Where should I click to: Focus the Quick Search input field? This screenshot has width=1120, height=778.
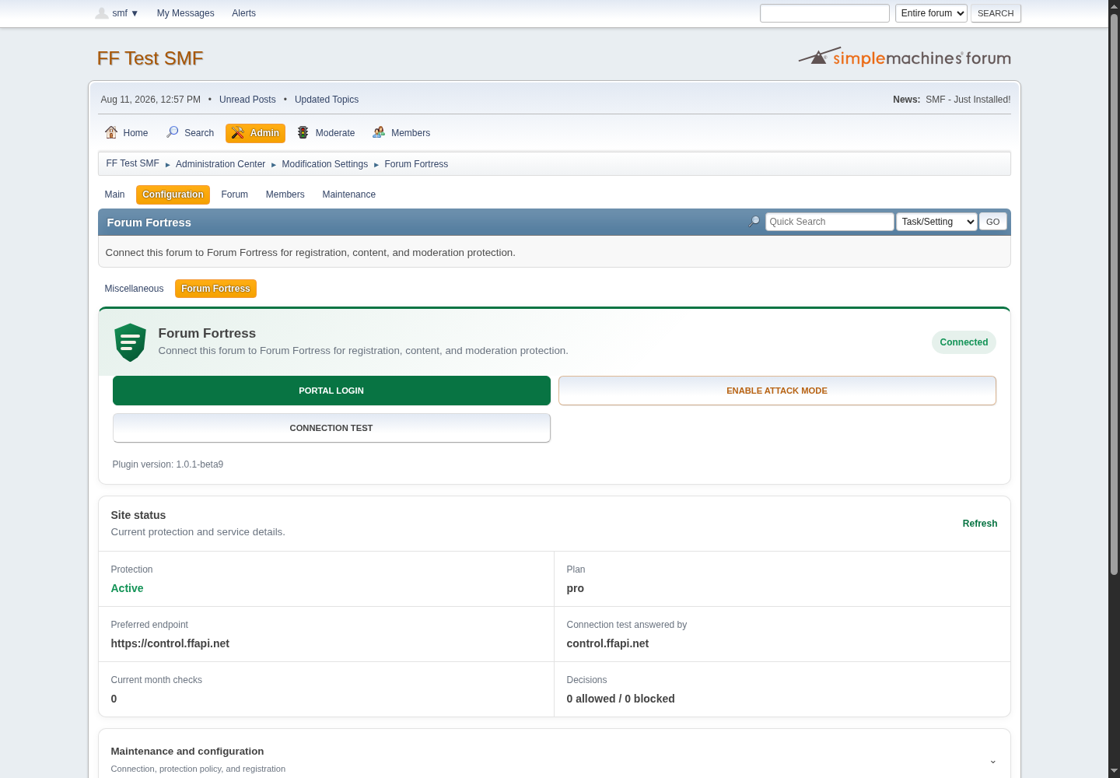tap(829, 222)
